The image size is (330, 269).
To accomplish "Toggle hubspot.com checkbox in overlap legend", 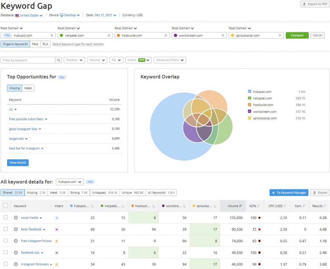I will [249, 91].
